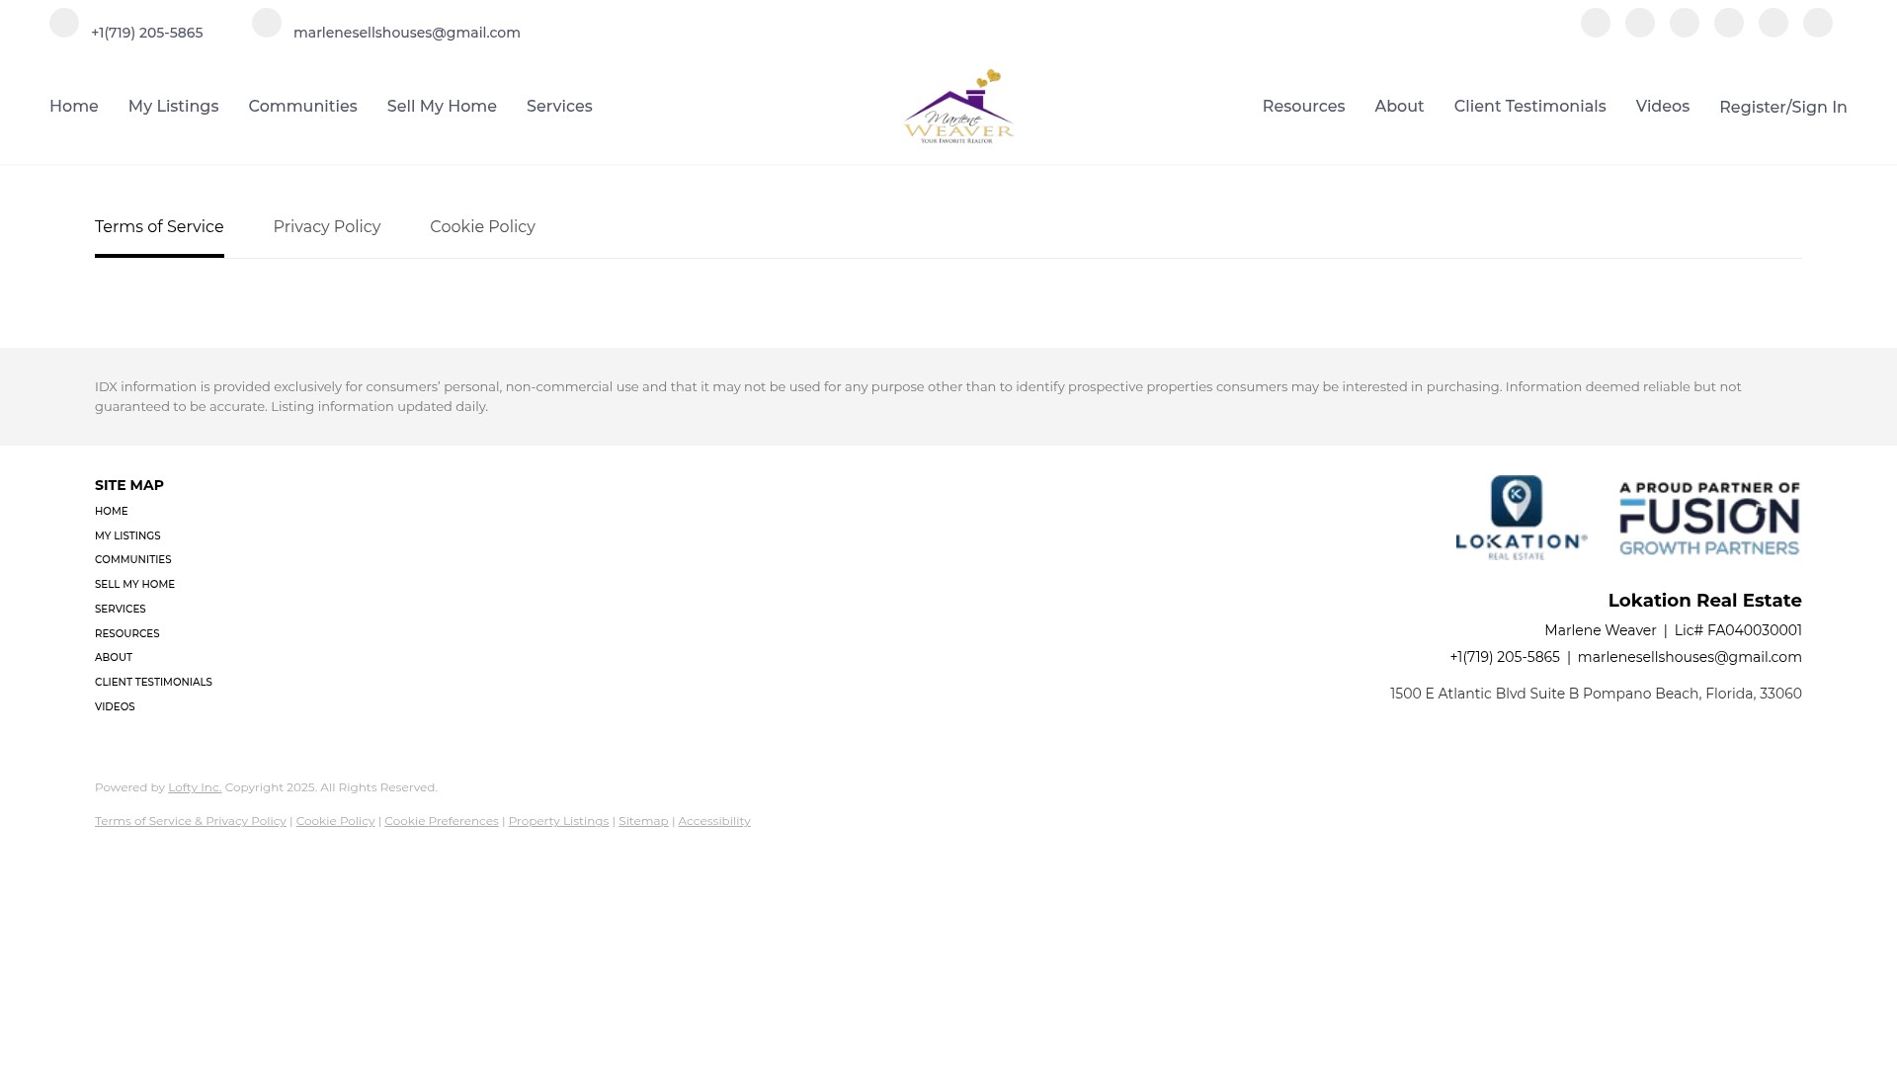1897x1067 pixels.
Task: Click MY LISTINGS in the site map
Action: [127, 536]
